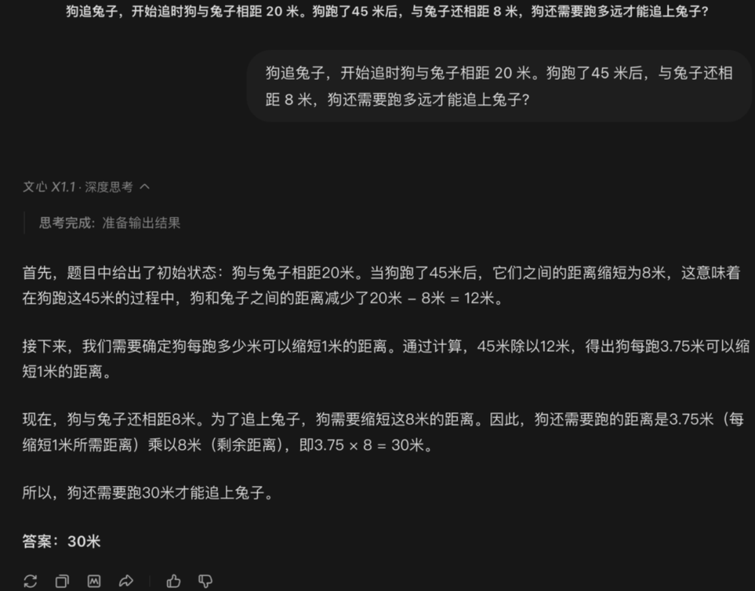This screenshot has width=755, height=591.
Task: Click the 文心 X1.1 model label
Action: click(49, 187)
